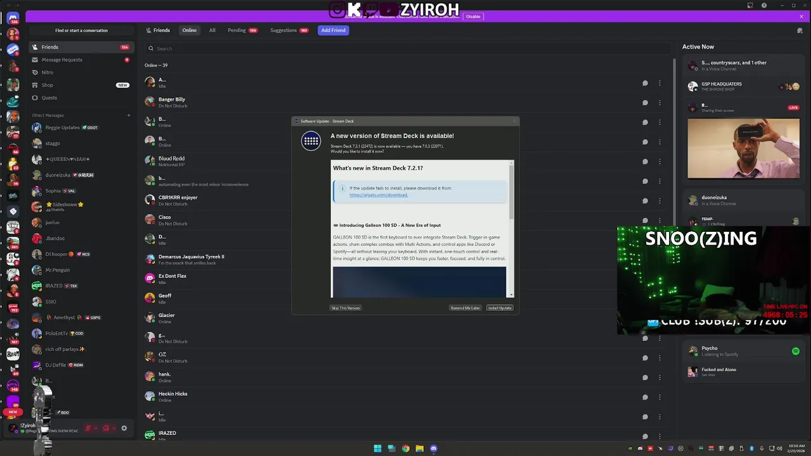Open more options for Bluud Redd
The width and height of the screenshot is (811, 456).
tap(660, 161)
